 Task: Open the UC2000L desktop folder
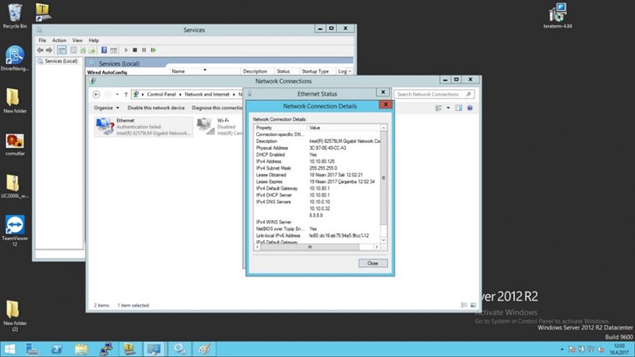[15, 186]
